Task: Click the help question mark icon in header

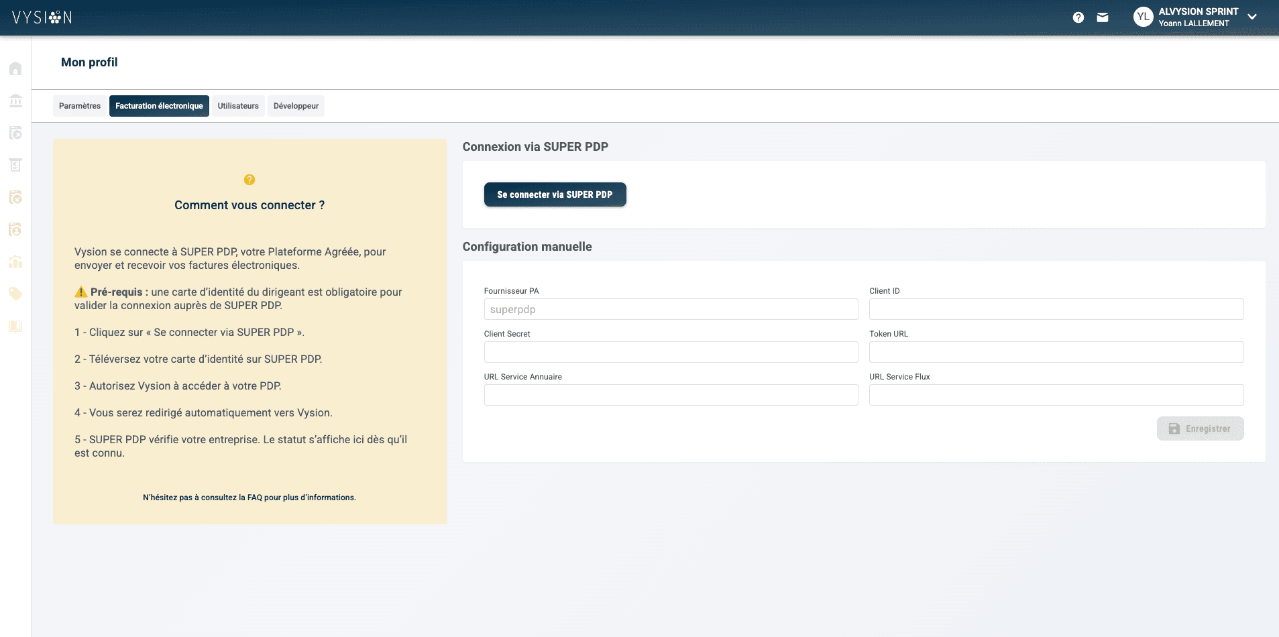Action: click(1078, 17)
